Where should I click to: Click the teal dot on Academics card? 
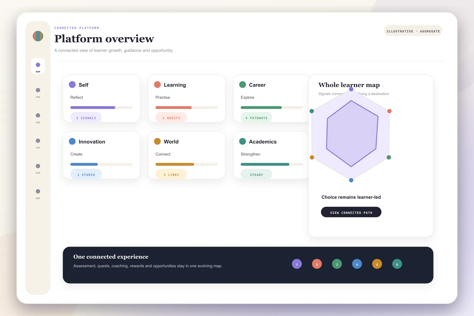tap(243, 141)
